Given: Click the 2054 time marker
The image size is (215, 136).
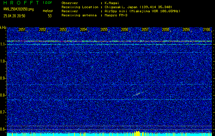Looking at the screenshot, I should pos(83,30).
